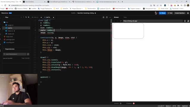Click the UTF-8 encoding in status bar
Image resolution: width=190 pixels, height=107 pixels.
click(174, 106)
